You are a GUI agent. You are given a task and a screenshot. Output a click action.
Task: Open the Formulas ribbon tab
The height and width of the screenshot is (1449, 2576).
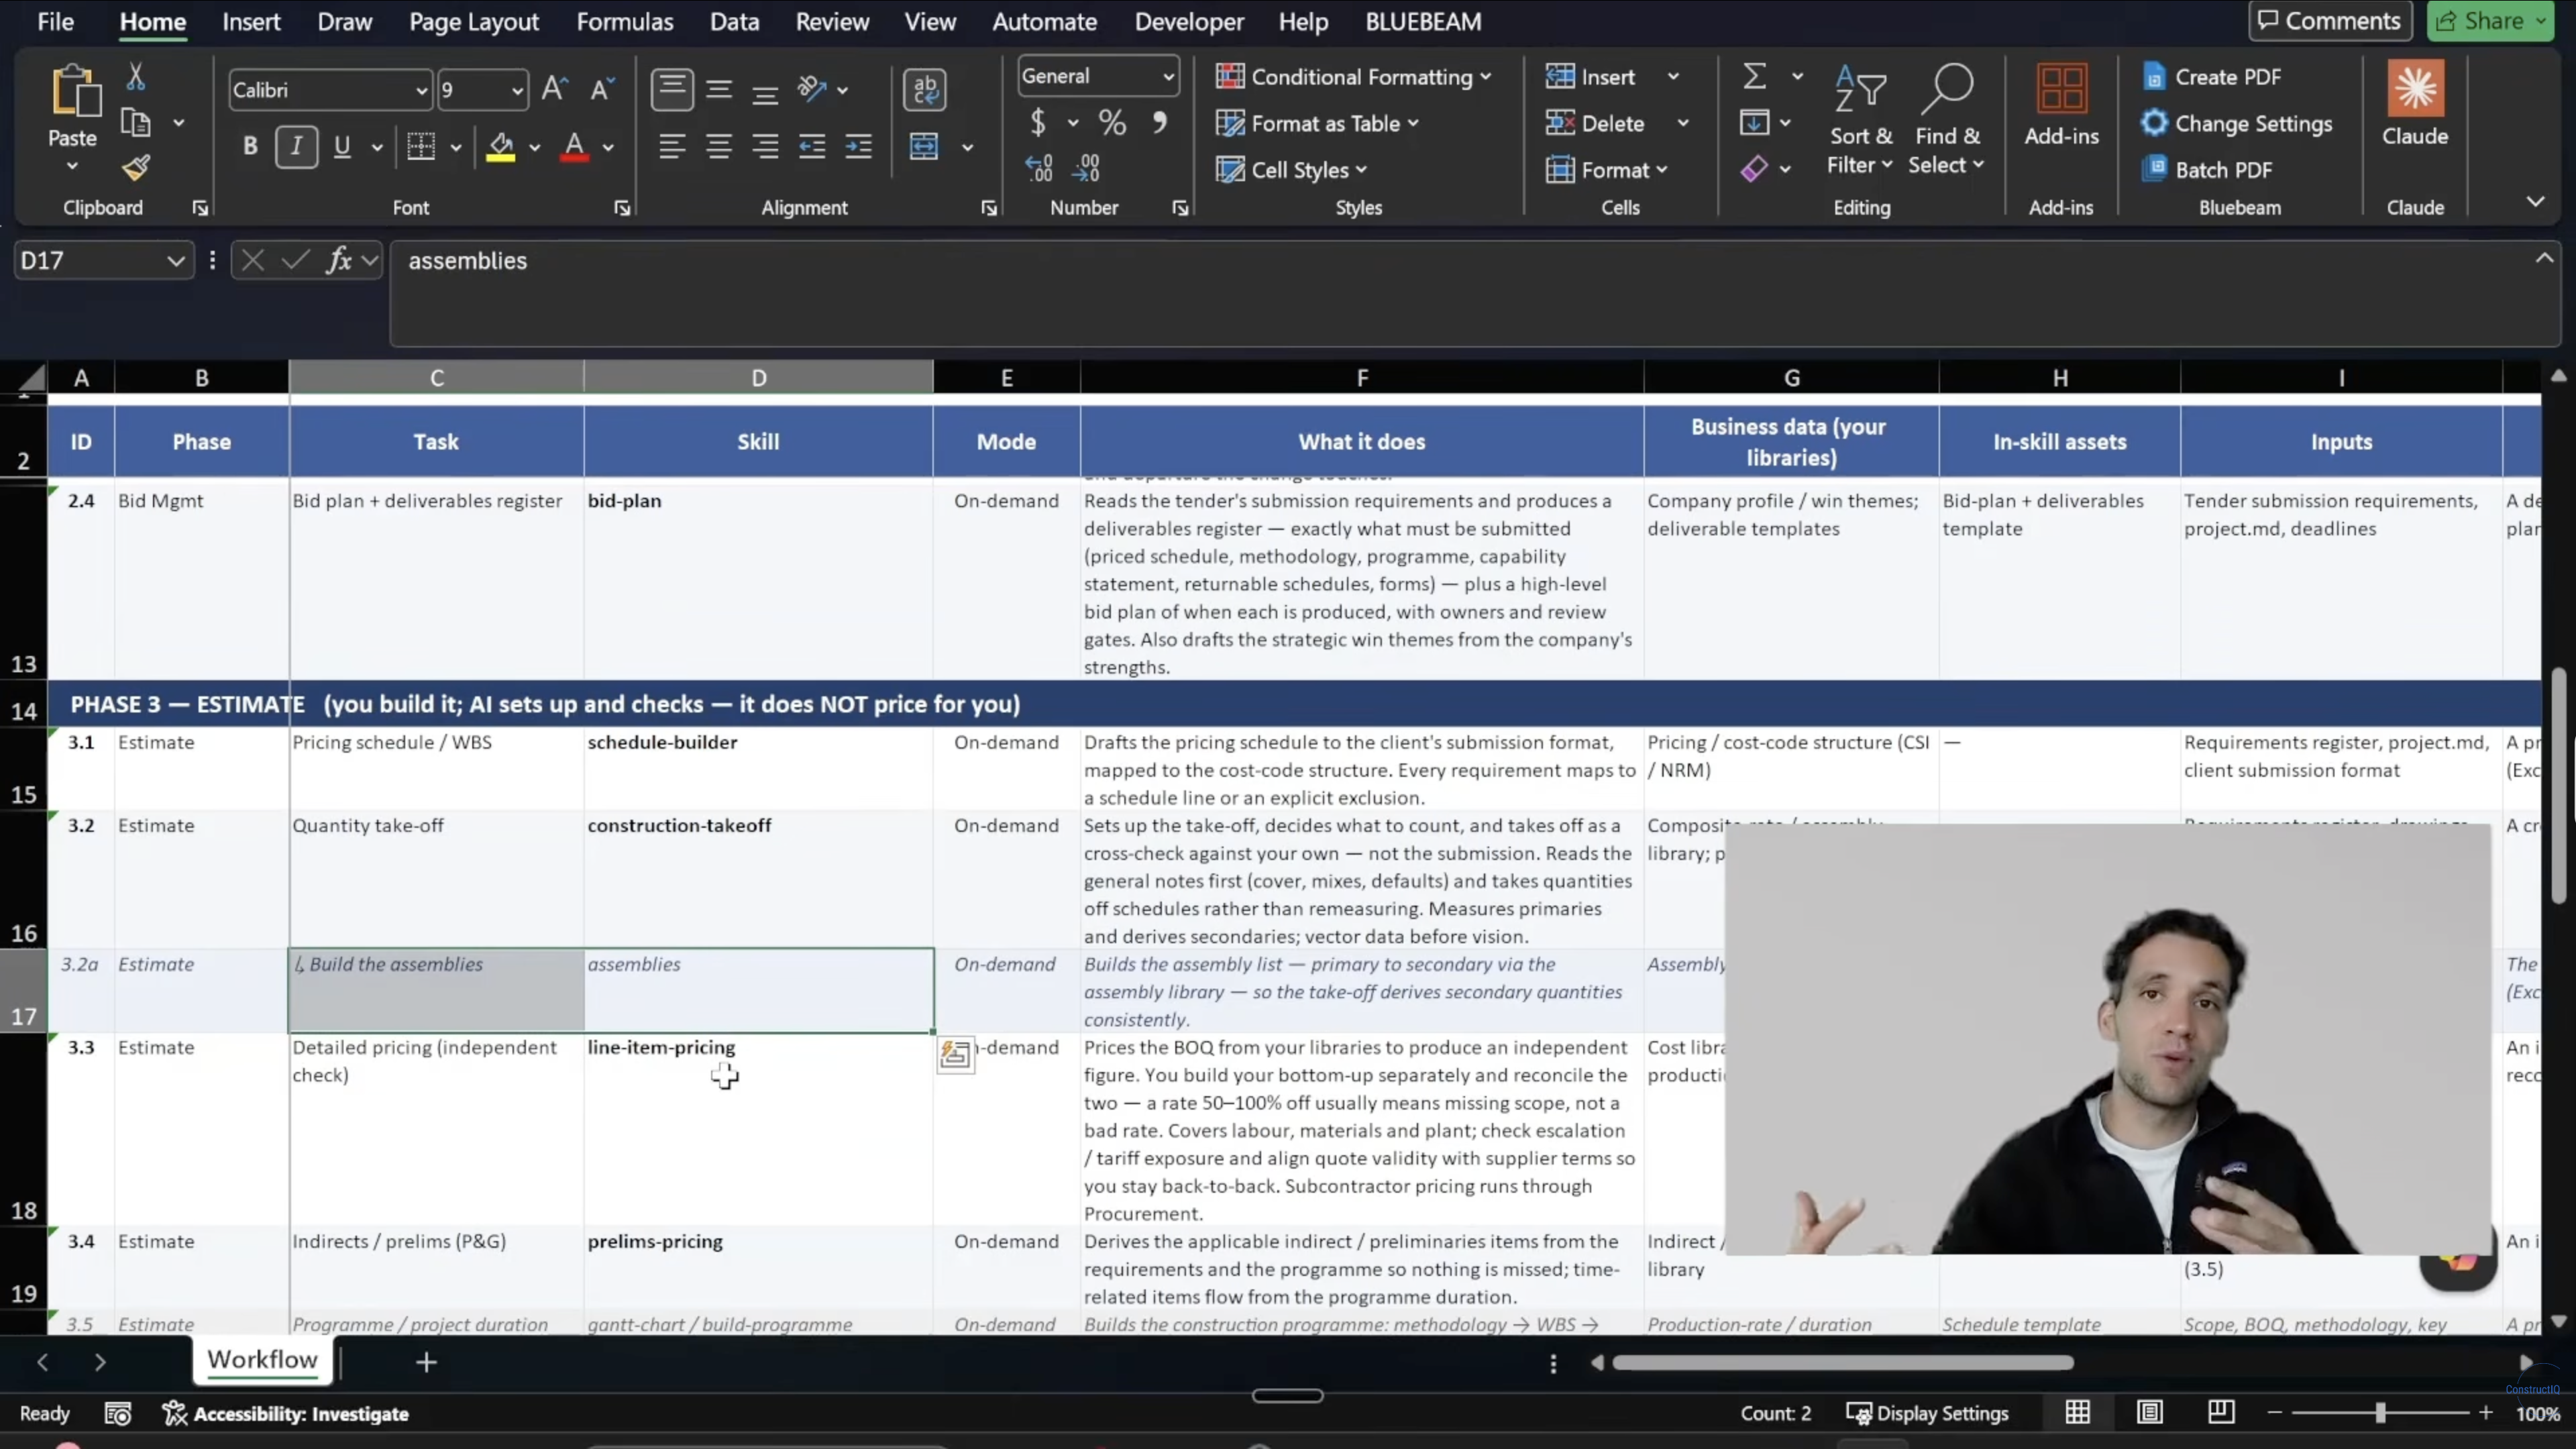pos(625,21)
